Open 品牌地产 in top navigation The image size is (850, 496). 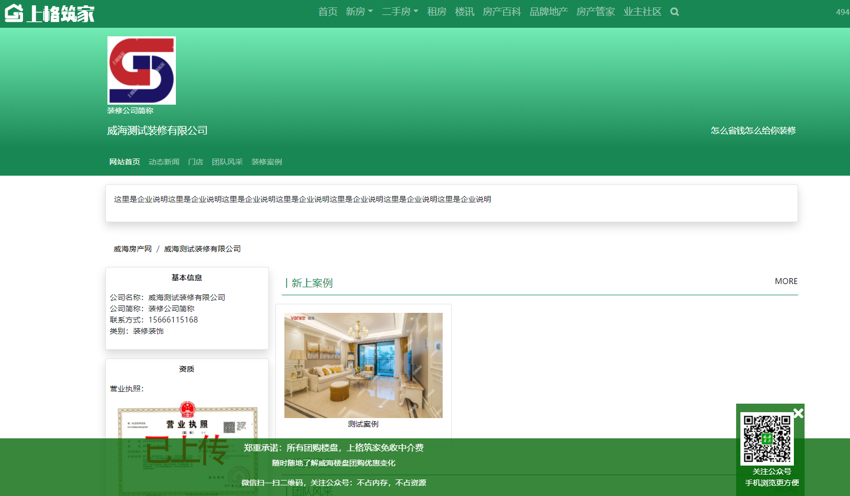coord(548,12)
